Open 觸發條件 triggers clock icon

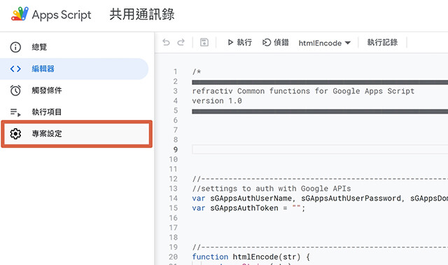pyautogui.click(x=15, y=90)
